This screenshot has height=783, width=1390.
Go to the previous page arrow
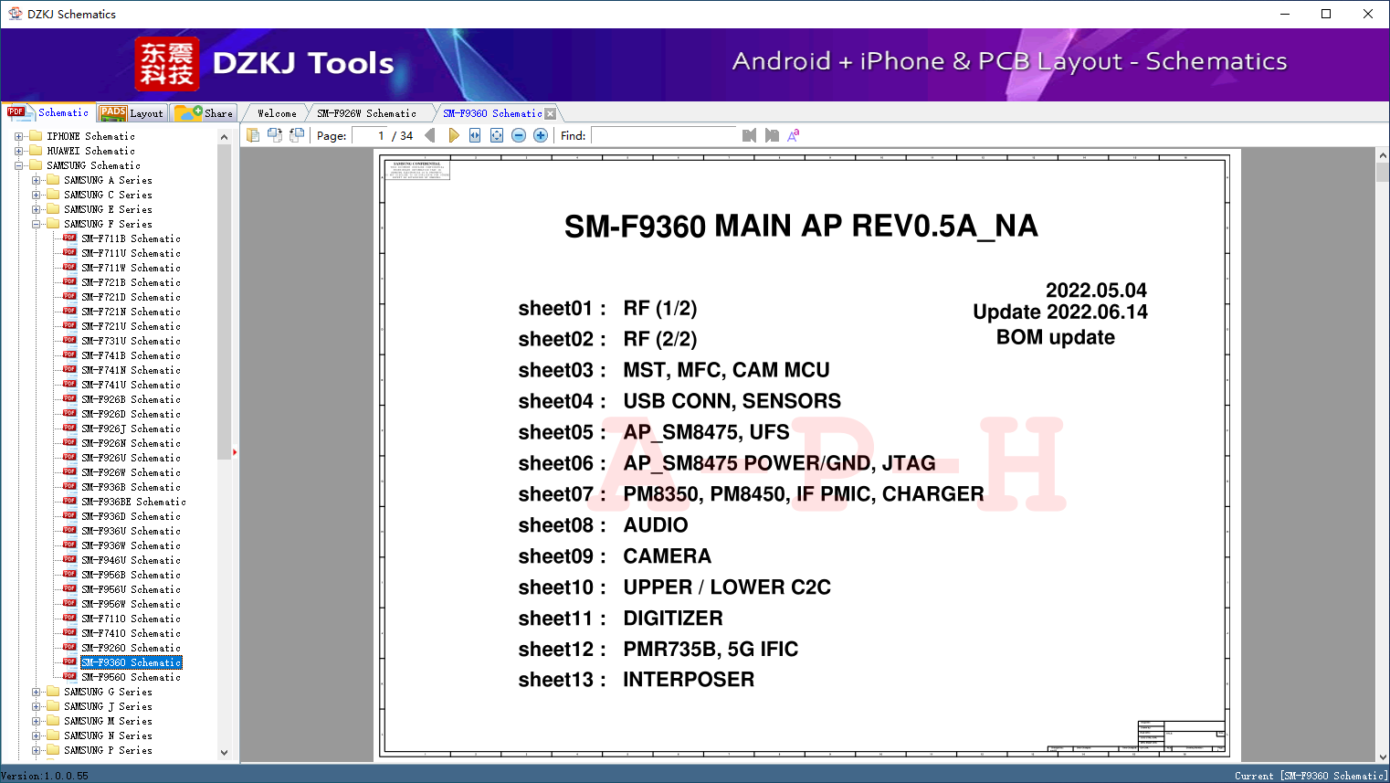[430, 135]
